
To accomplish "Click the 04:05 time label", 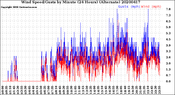I will tap(29, 90).
